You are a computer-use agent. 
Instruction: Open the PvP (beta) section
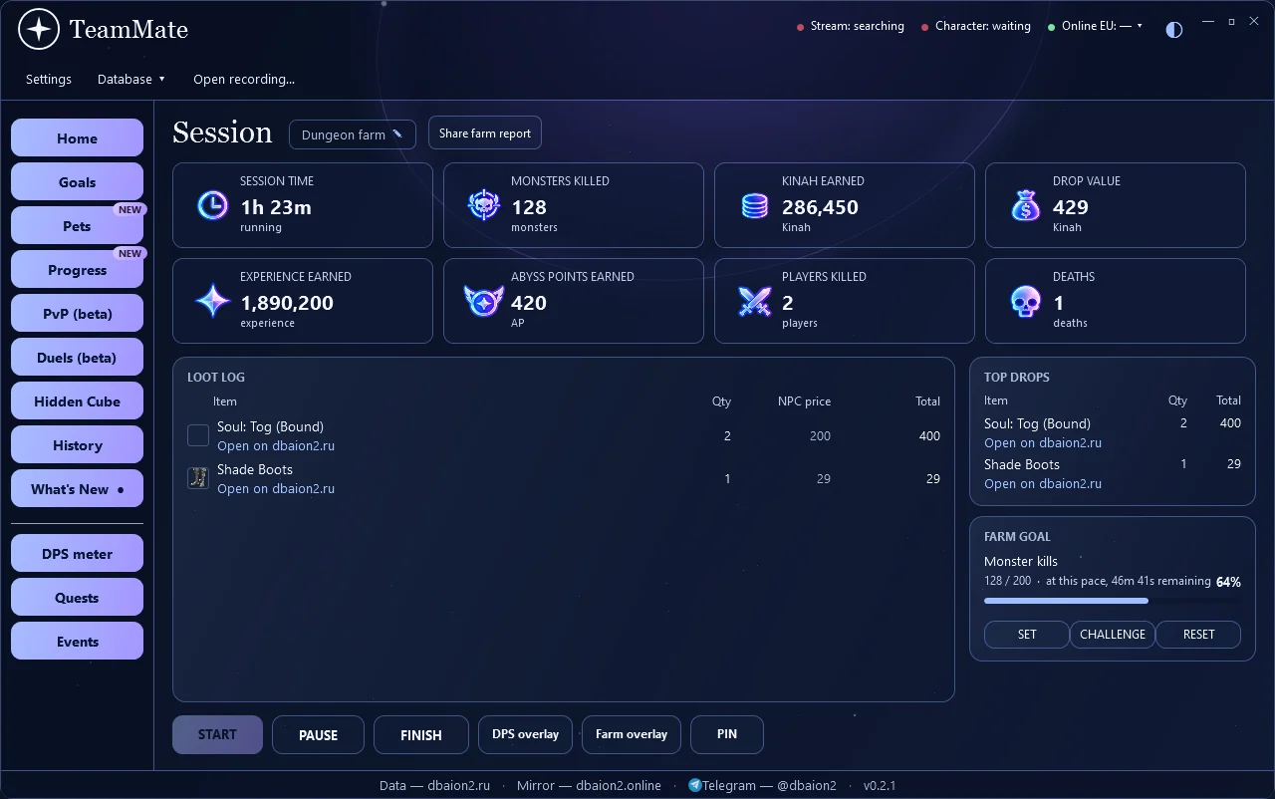pos(78,314)
